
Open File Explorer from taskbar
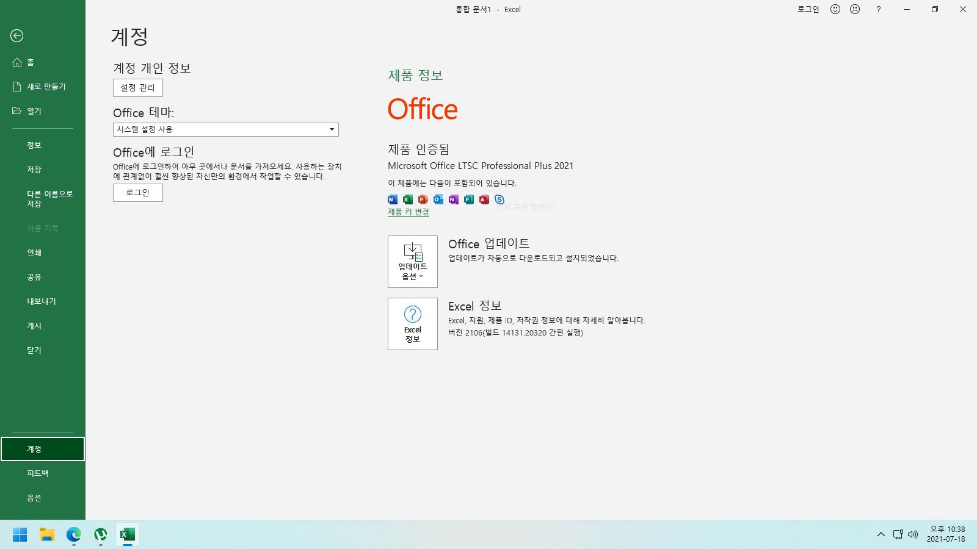(47, 535)
